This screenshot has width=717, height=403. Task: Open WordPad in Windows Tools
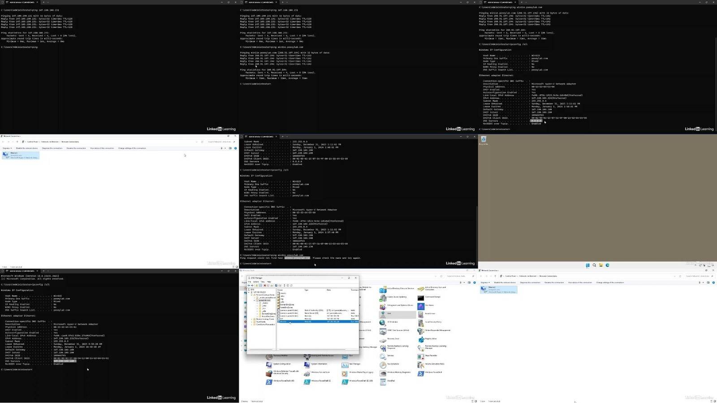point(388,381)
